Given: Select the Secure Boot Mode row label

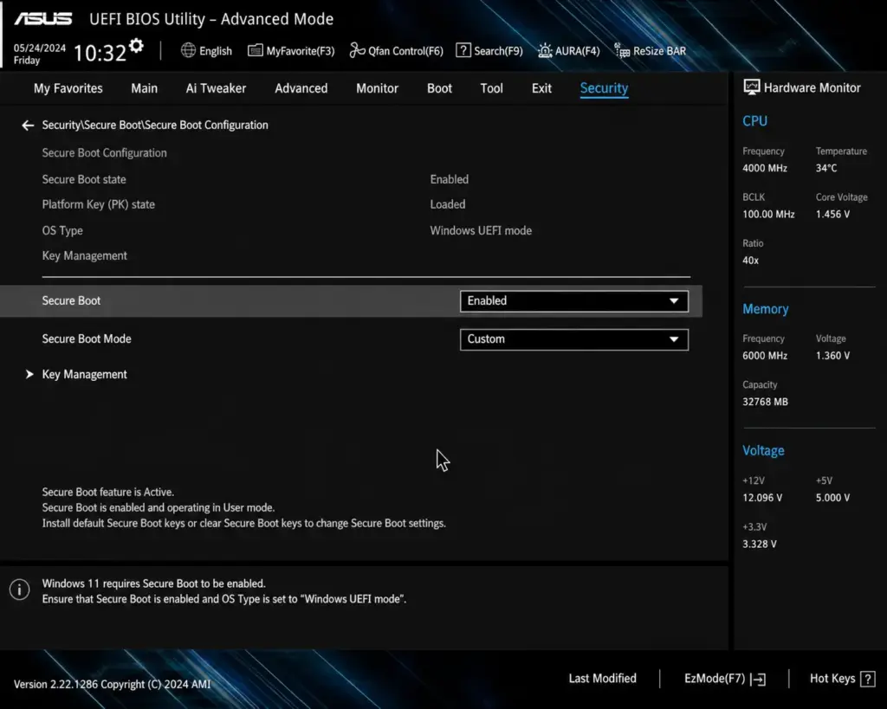Looking at the screenshot, I should [87, 338].
